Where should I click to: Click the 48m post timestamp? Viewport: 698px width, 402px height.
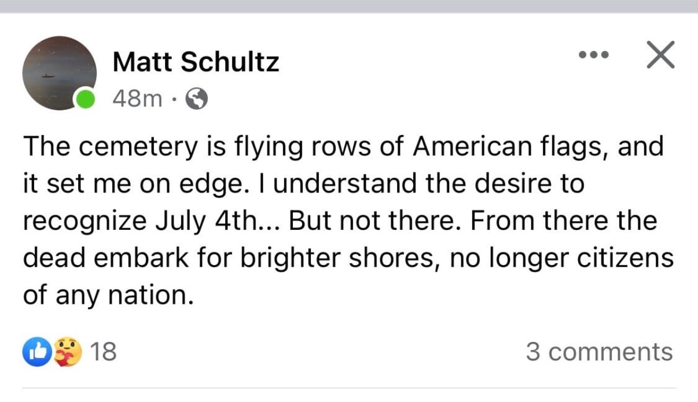(137, 99)
